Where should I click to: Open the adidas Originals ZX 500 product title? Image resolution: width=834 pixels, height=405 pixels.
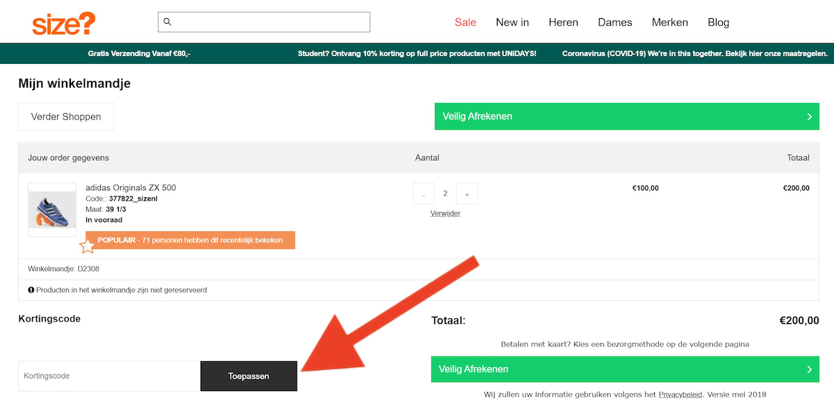tap(131, 188)
